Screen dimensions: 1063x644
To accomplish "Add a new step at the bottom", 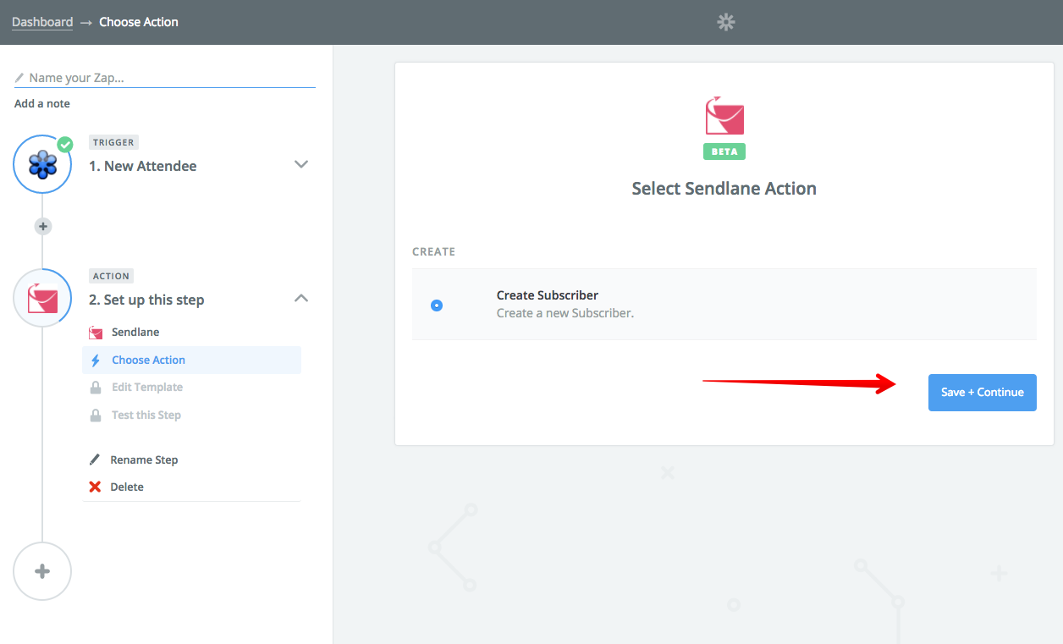I will tap(42, 571).
